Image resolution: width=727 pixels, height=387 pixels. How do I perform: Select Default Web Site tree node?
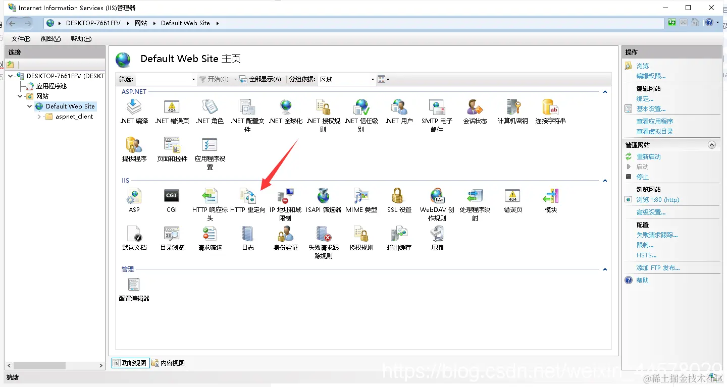click(x=70, y=106)
